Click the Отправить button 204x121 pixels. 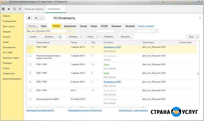coord(108,37)
